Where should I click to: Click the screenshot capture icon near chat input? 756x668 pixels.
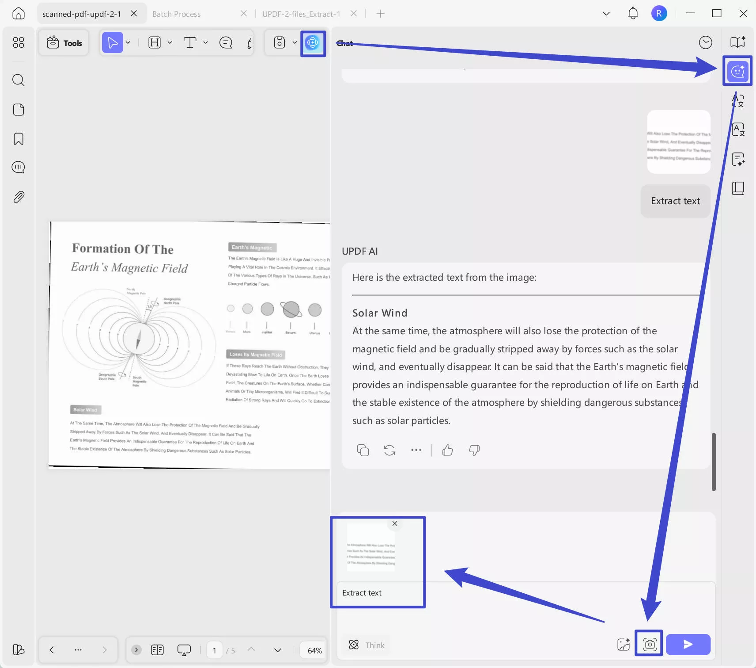648,644
